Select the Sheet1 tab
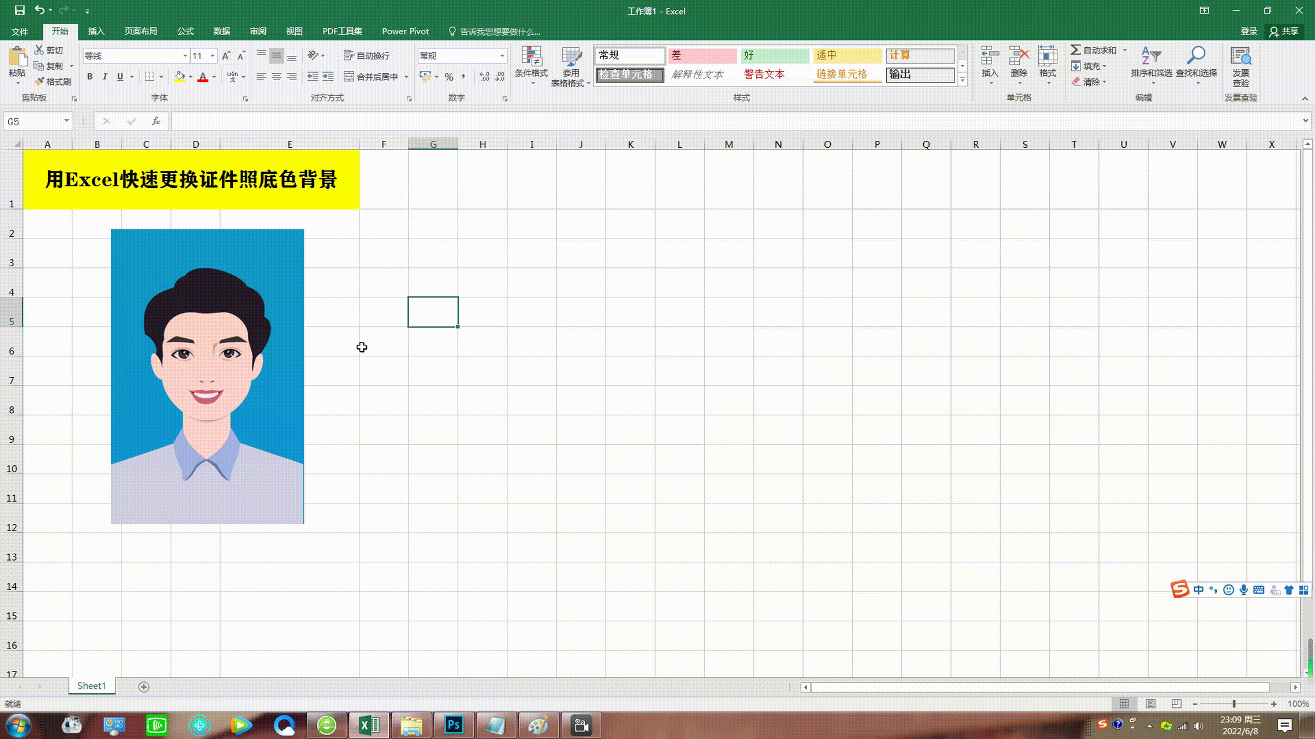Viewport: 1315px width, 739px height. [x=91, y=686]
